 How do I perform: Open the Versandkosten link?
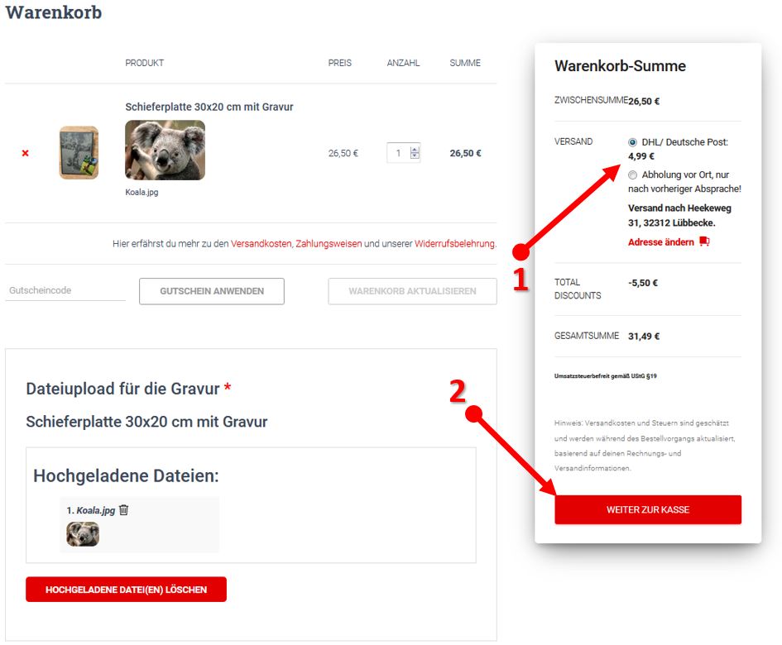261,244
